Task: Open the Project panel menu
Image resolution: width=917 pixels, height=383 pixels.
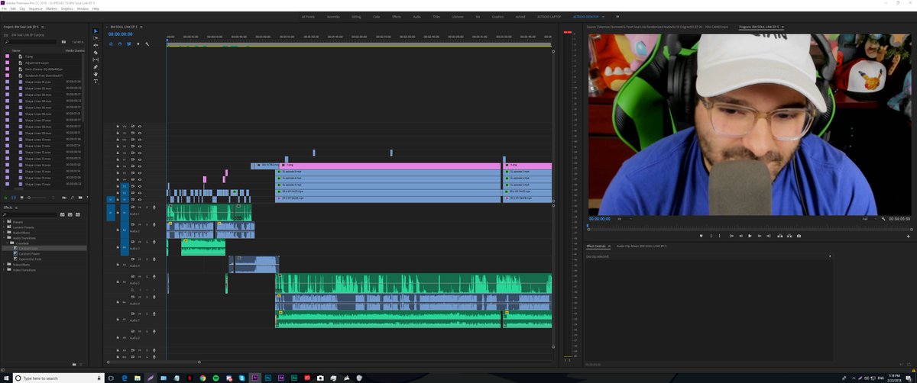Action: click(44, 27)
